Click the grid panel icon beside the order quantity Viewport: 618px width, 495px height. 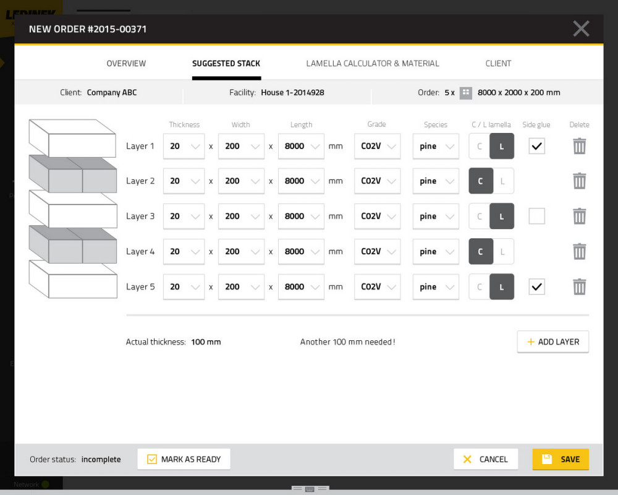click(x=466, y=93)
